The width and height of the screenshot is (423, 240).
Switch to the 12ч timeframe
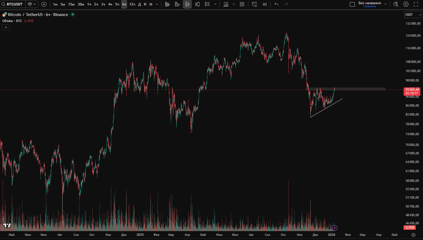coord(132,4)
